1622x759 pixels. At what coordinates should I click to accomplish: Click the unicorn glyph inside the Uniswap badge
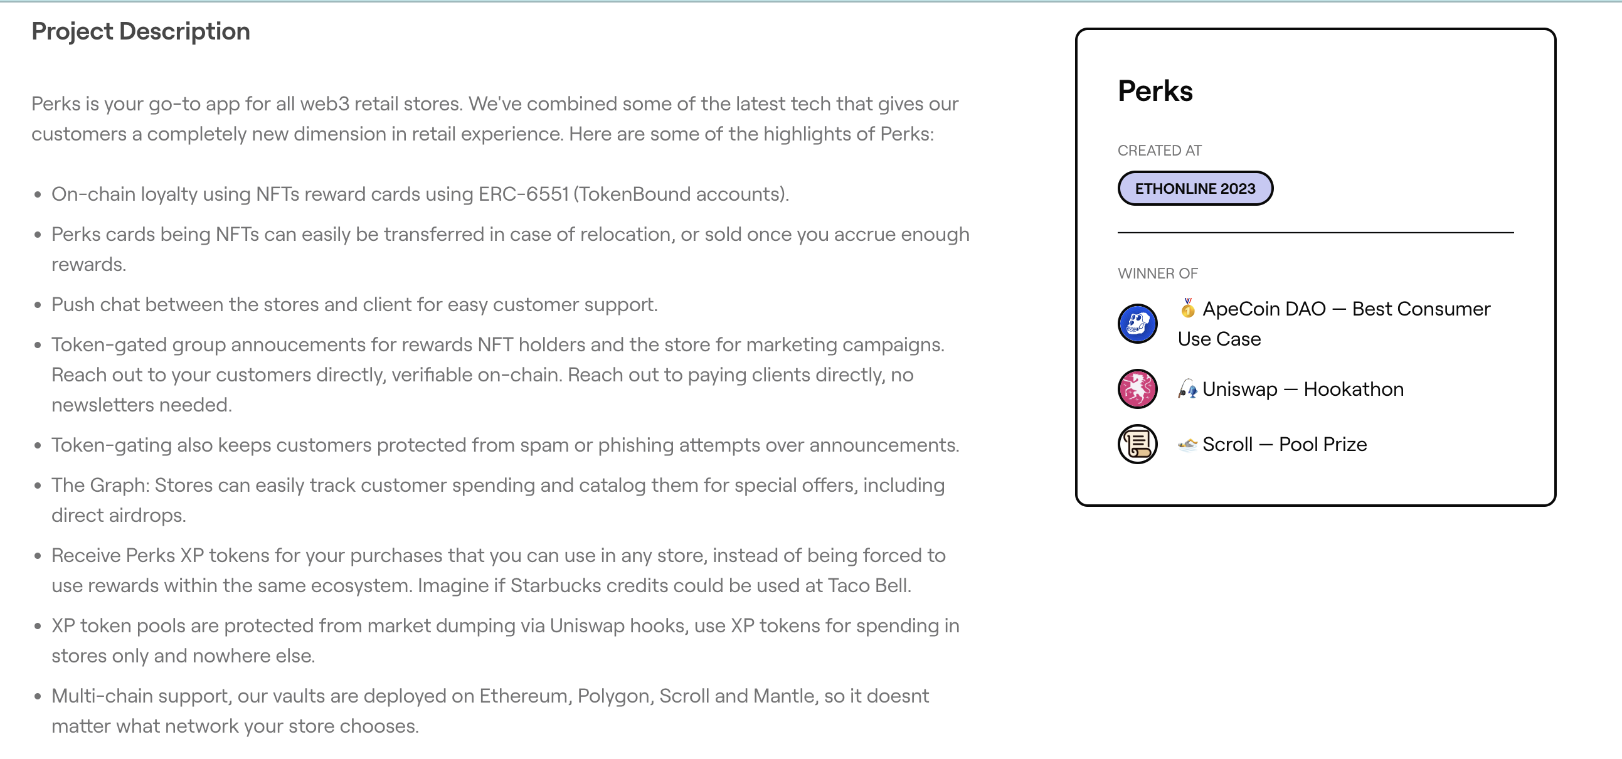(1137, 389)
